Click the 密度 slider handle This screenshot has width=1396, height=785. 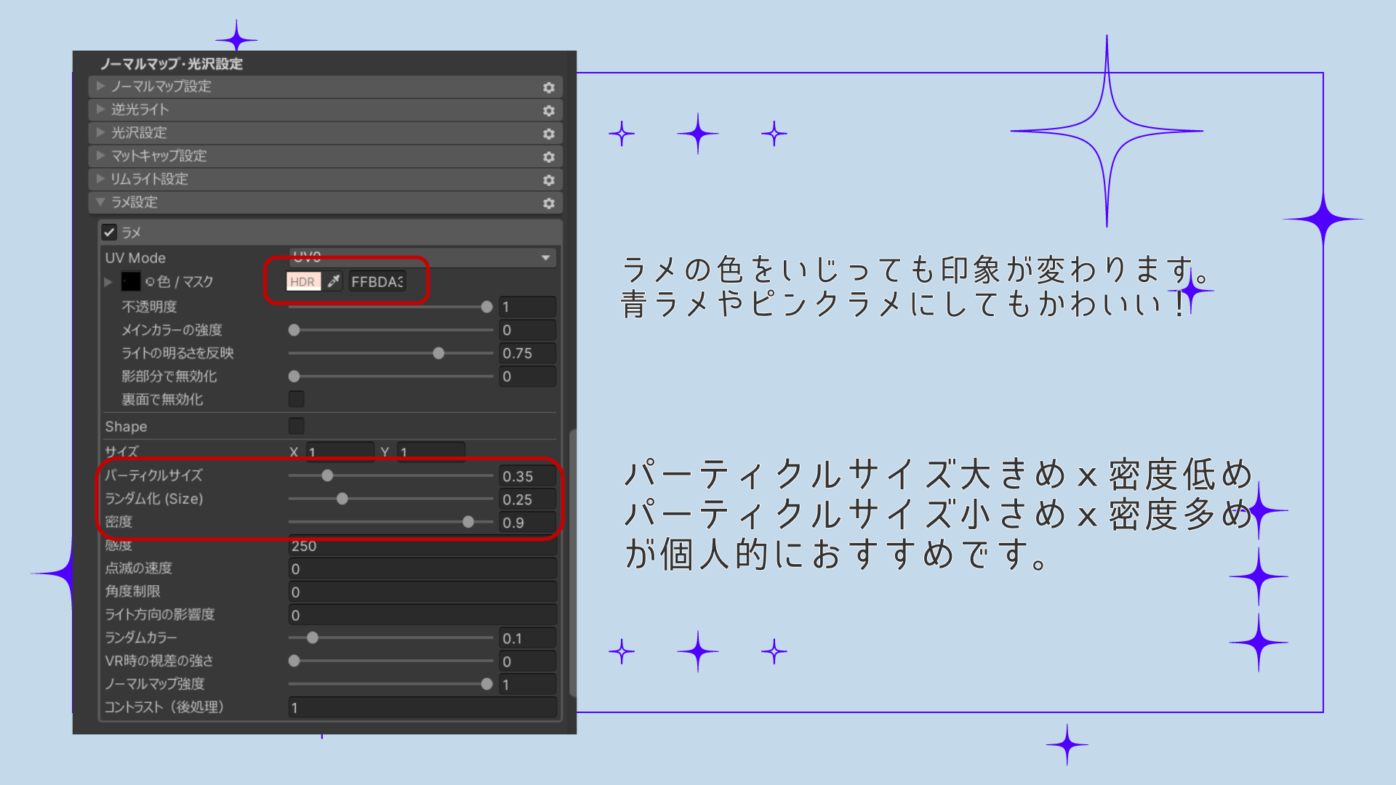click(468, 522)
